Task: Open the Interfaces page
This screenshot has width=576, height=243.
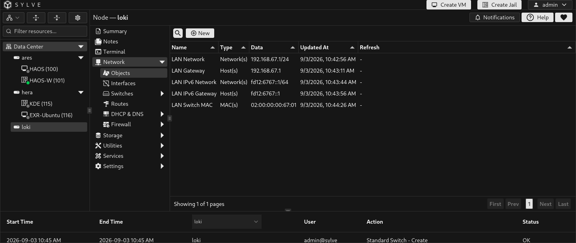Action: point(123,83)
